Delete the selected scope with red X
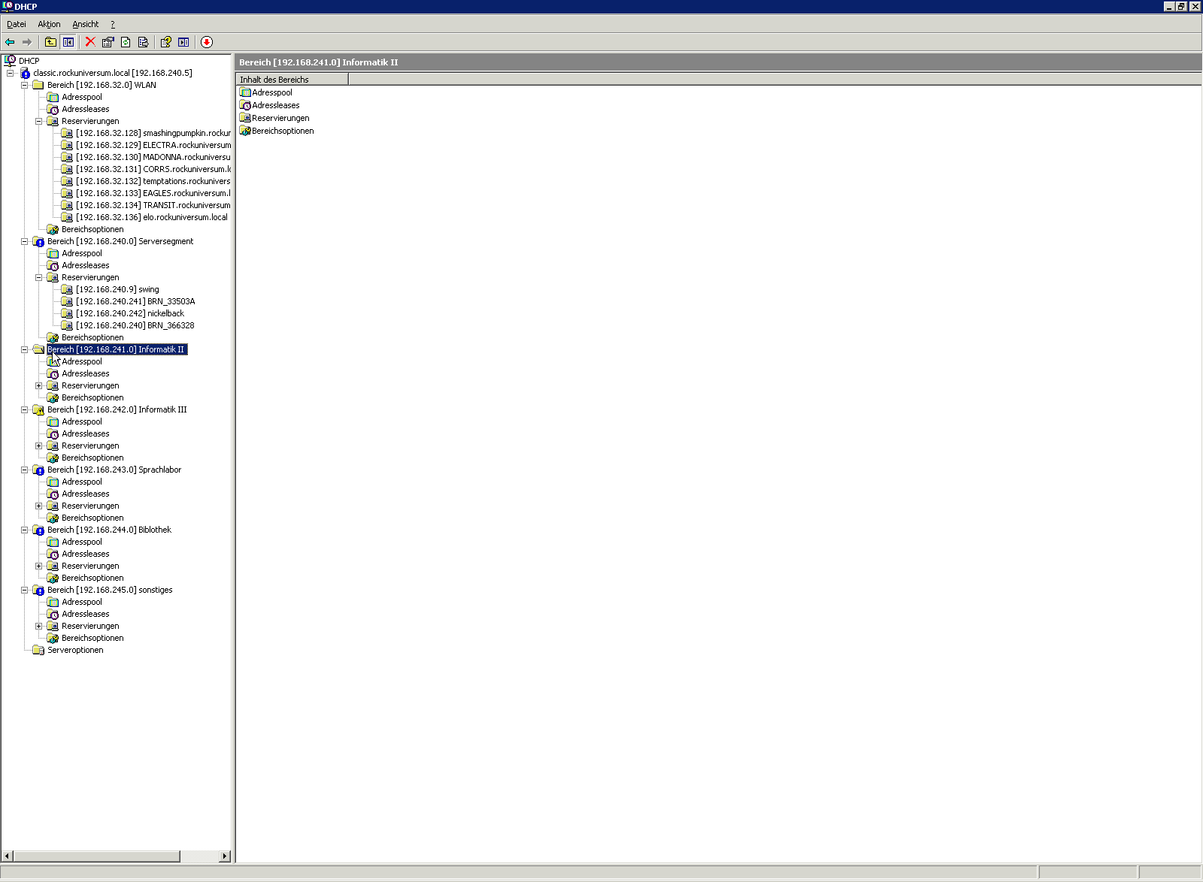The width and height of the screenshot is (1203, 882). [x=90, y=42]
